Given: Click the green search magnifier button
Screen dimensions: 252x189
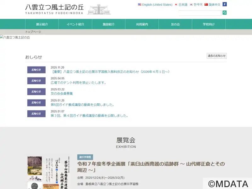Looking at the screenshot, I should pyautogui.click(x=225, y=13).
